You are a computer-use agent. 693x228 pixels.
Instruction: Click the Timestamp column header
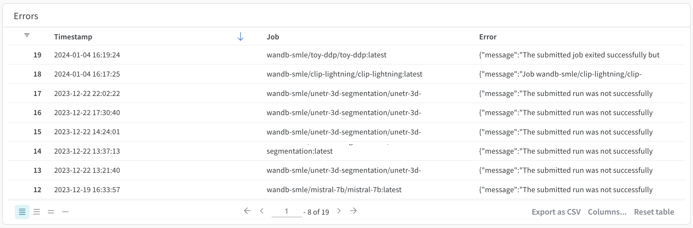[x=73, y=37]
